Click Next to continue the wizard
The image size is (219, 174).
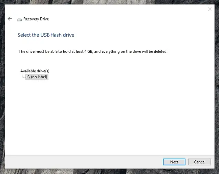(174, 162)
